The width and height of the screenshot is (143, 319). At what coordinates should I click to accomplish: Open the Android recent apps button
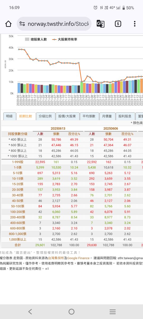(x=113, y=312)
